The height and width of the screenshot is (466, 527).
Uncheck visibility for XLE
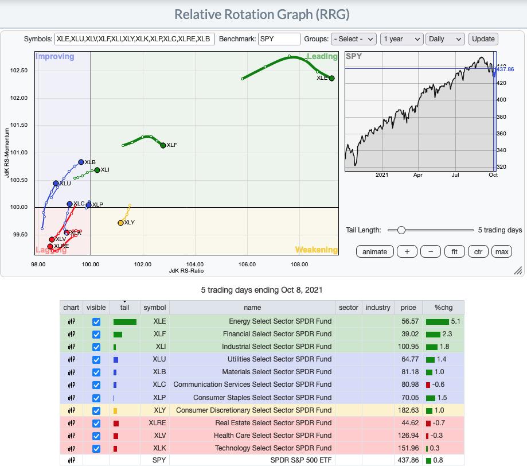coord(96,321)
